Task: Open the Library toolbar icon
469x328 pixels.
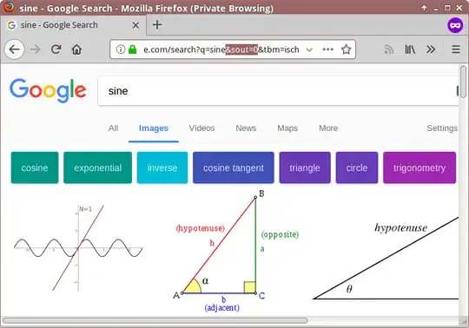Action: point(410,49)
